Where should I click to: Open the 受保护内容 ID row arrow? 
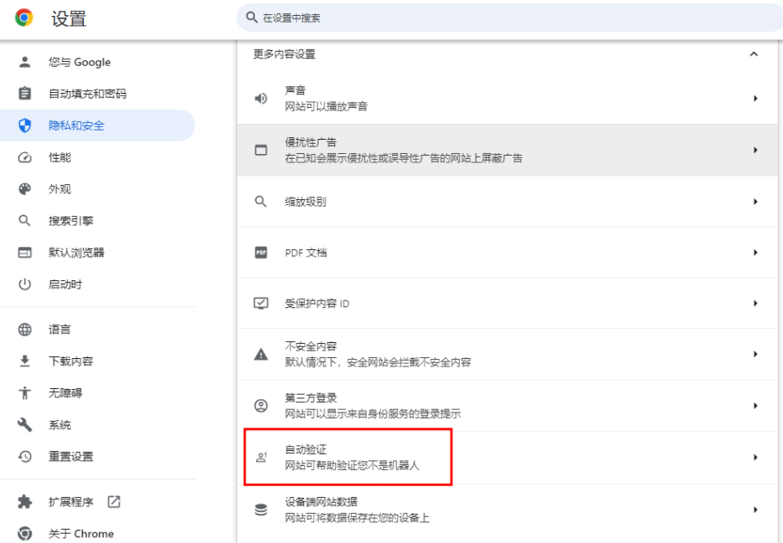[x=755, y=304]
